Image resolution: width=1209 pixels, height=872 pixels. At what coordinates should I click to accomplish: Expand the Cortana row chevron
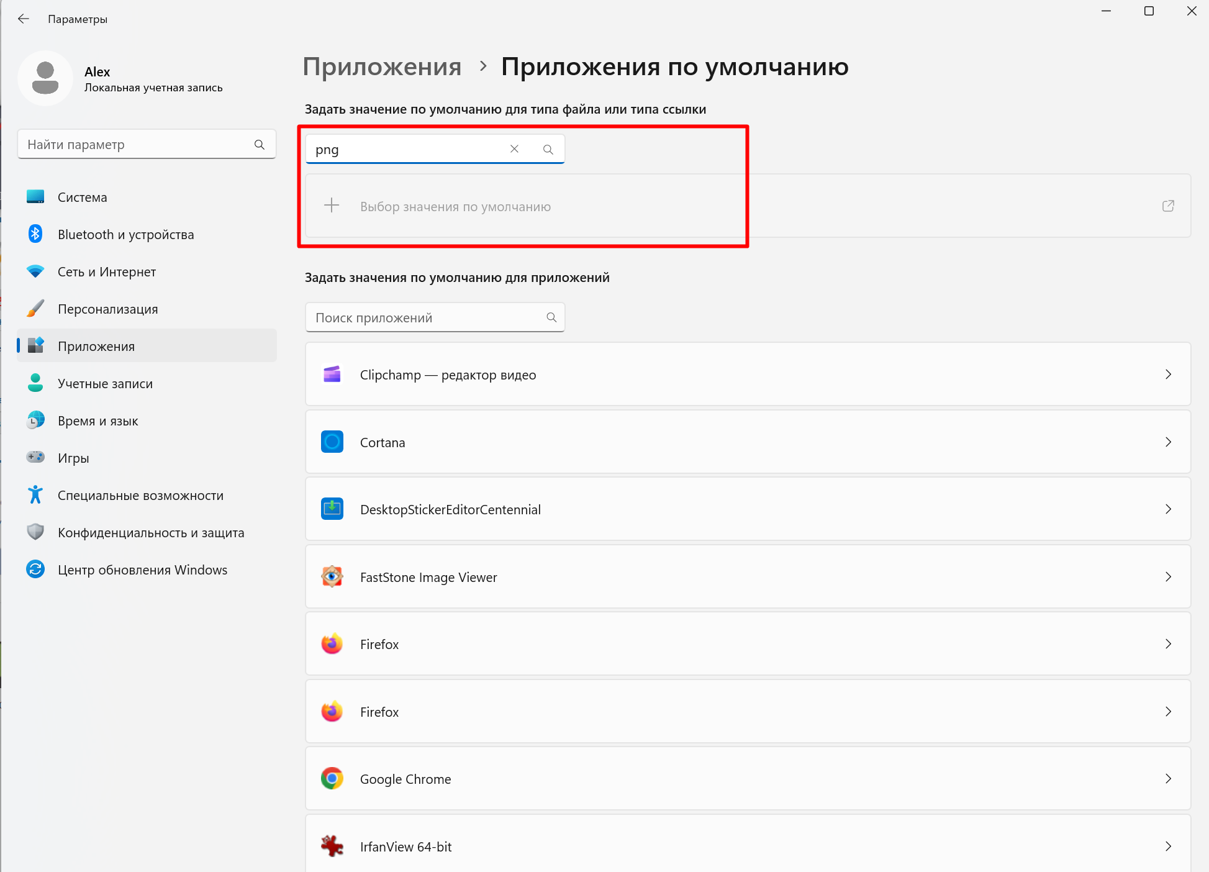(x=1167, y=442)
